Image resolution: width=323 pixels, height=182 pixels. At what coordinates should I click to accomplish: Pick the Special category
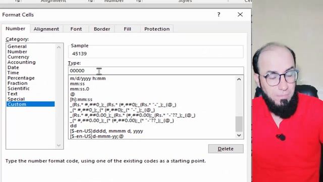16,99
